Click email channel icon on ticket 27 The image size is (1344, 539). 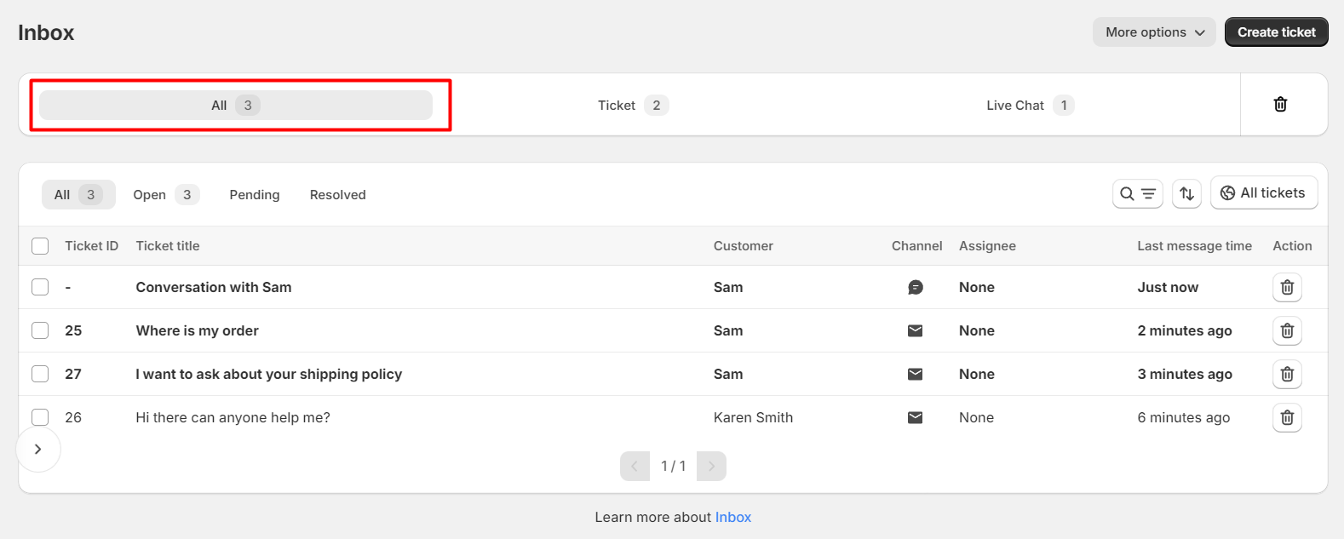(x=916, y=374)
